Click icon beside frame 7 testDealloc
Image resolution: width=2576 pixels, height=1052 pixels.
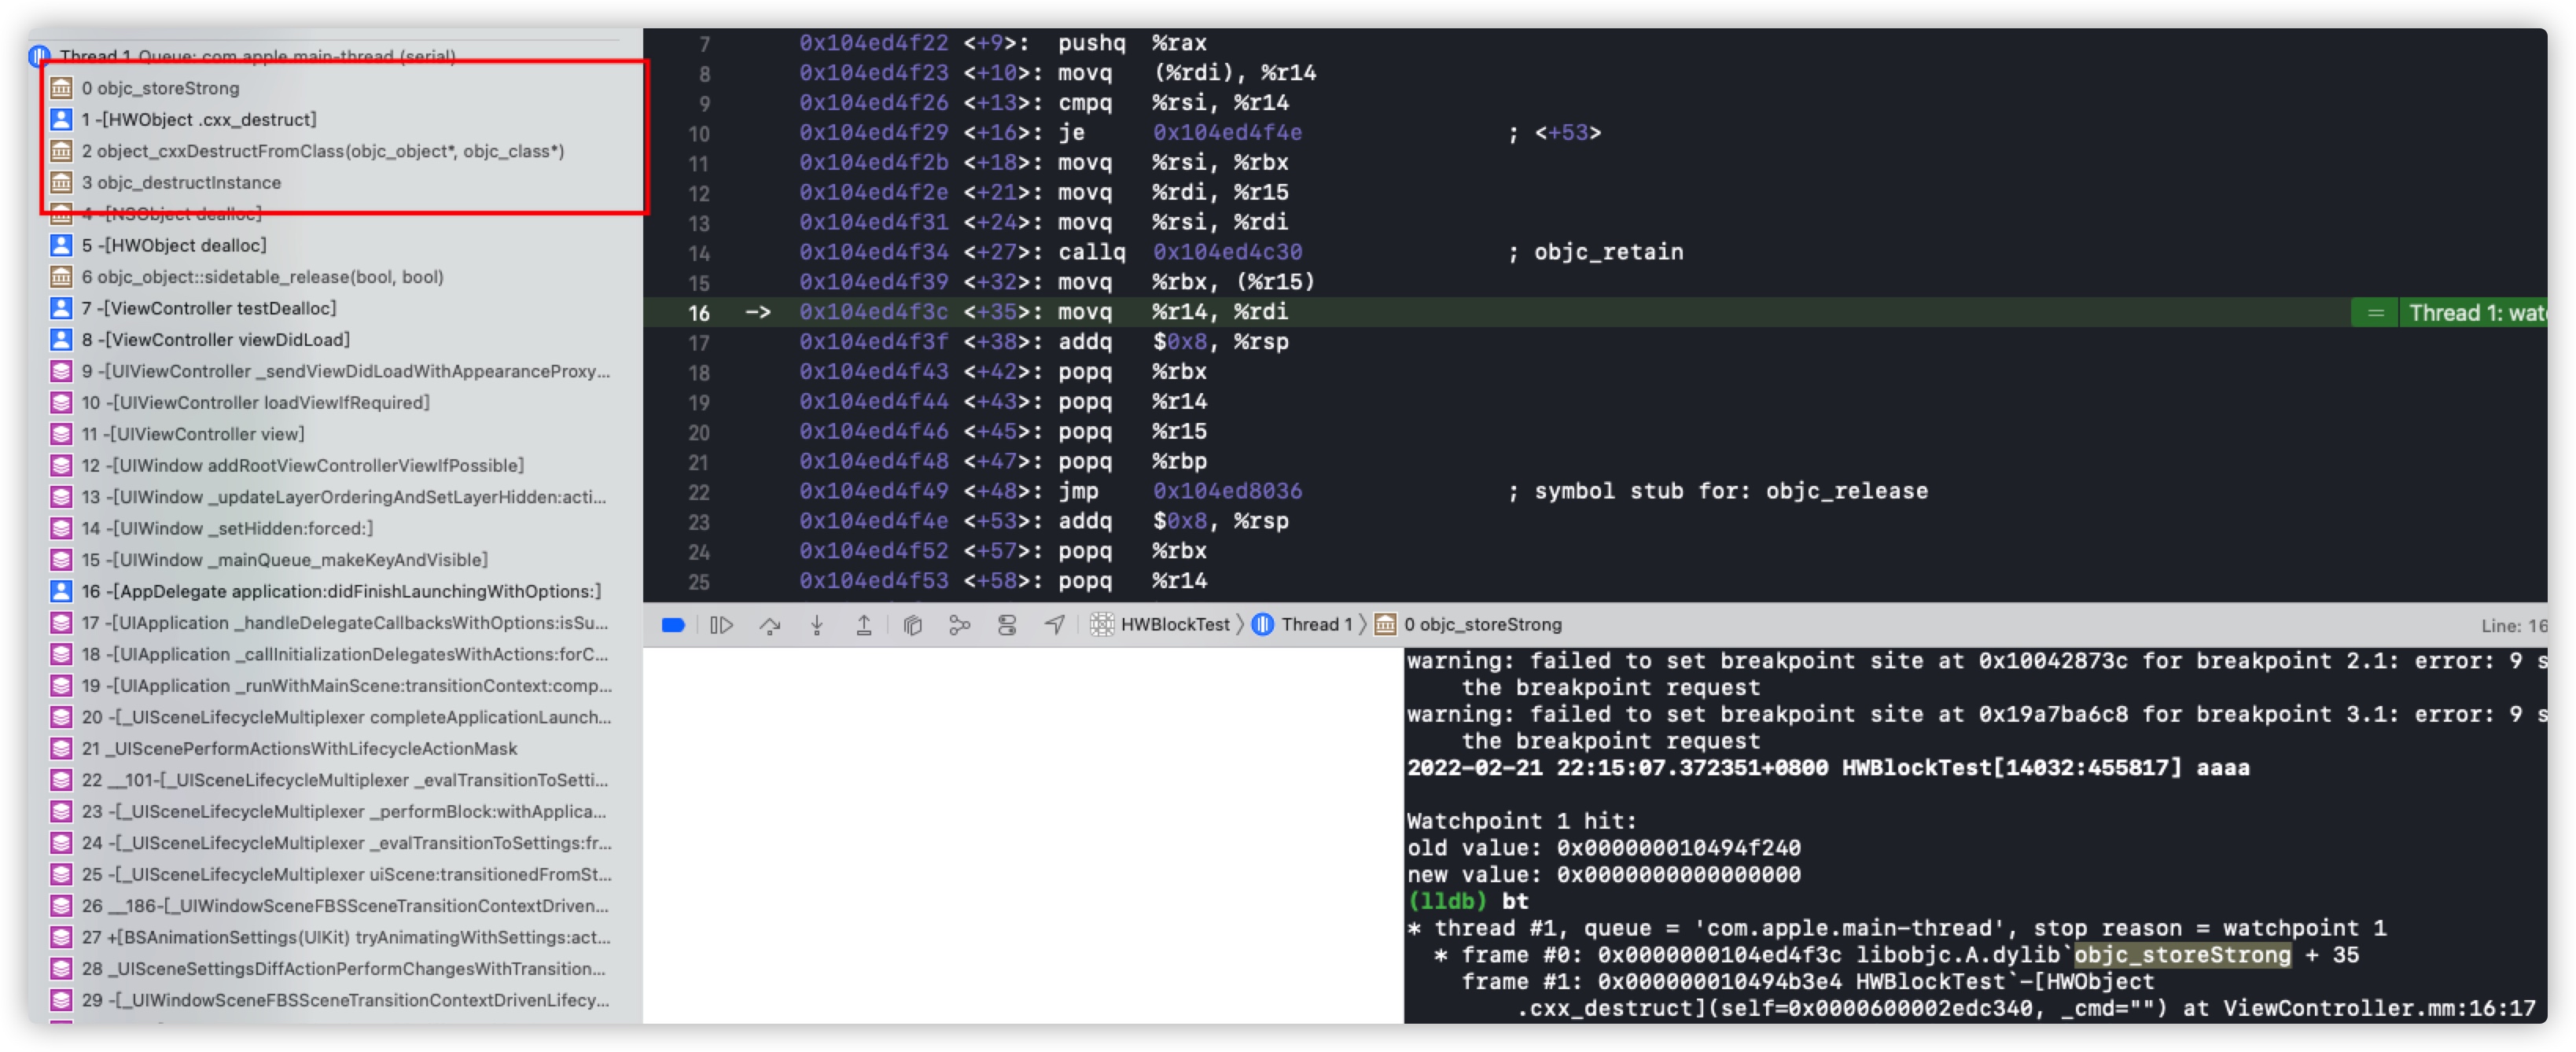(61, 308)
